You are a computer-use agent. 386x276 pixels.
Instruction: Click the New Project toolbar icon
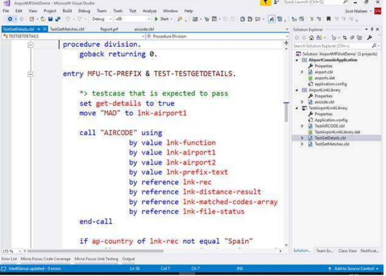32,19
